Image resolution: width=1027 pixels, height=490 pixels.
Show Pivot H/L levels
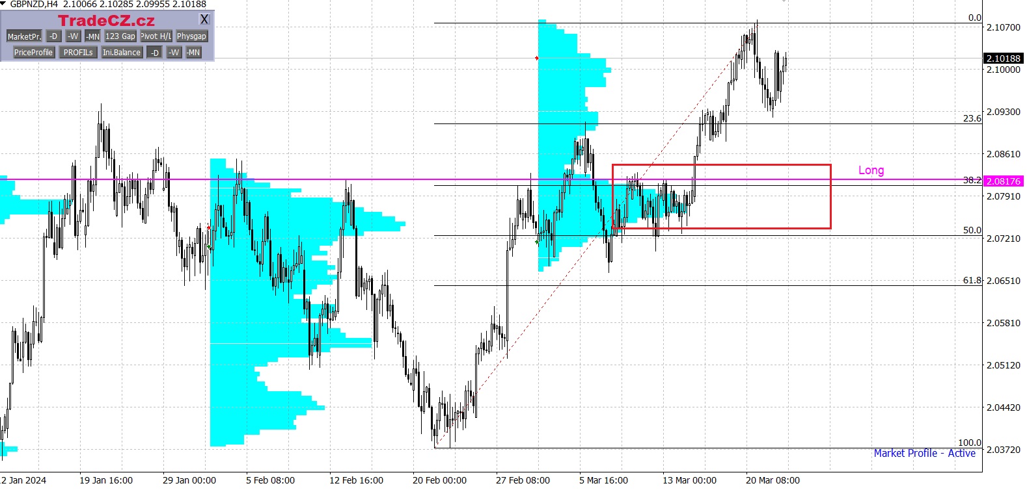pyautogui.click(x=156, y=36)
